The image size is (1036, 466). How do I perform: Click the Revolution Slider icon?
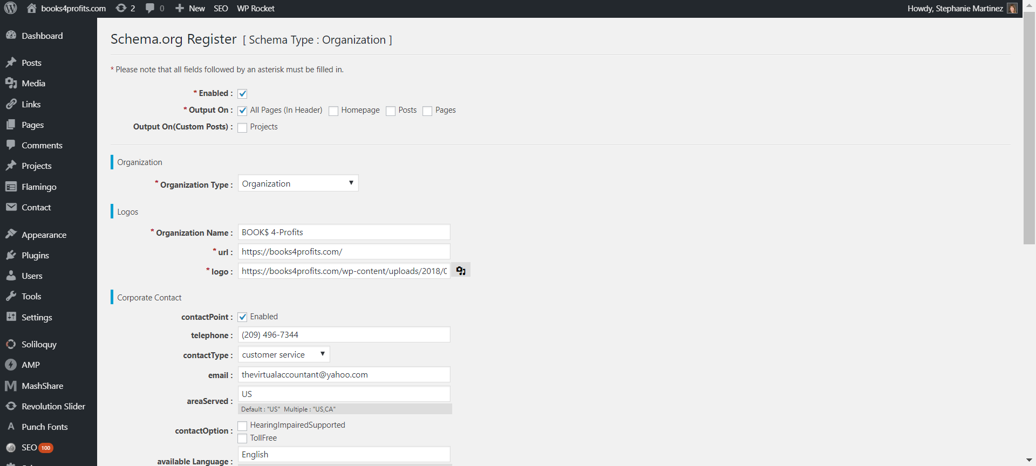click(11, 406)
